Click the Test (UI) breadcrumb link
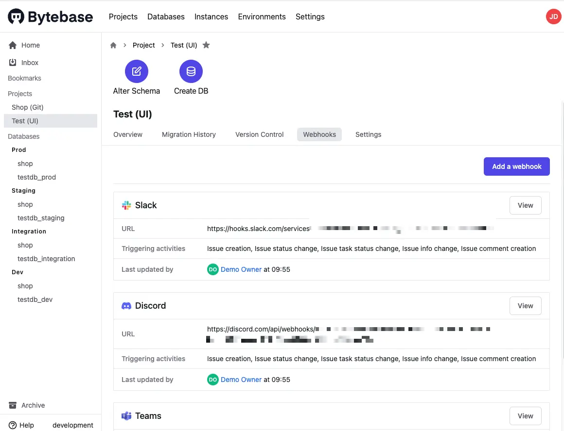This screenshot has width=564, height=431. 184,45
